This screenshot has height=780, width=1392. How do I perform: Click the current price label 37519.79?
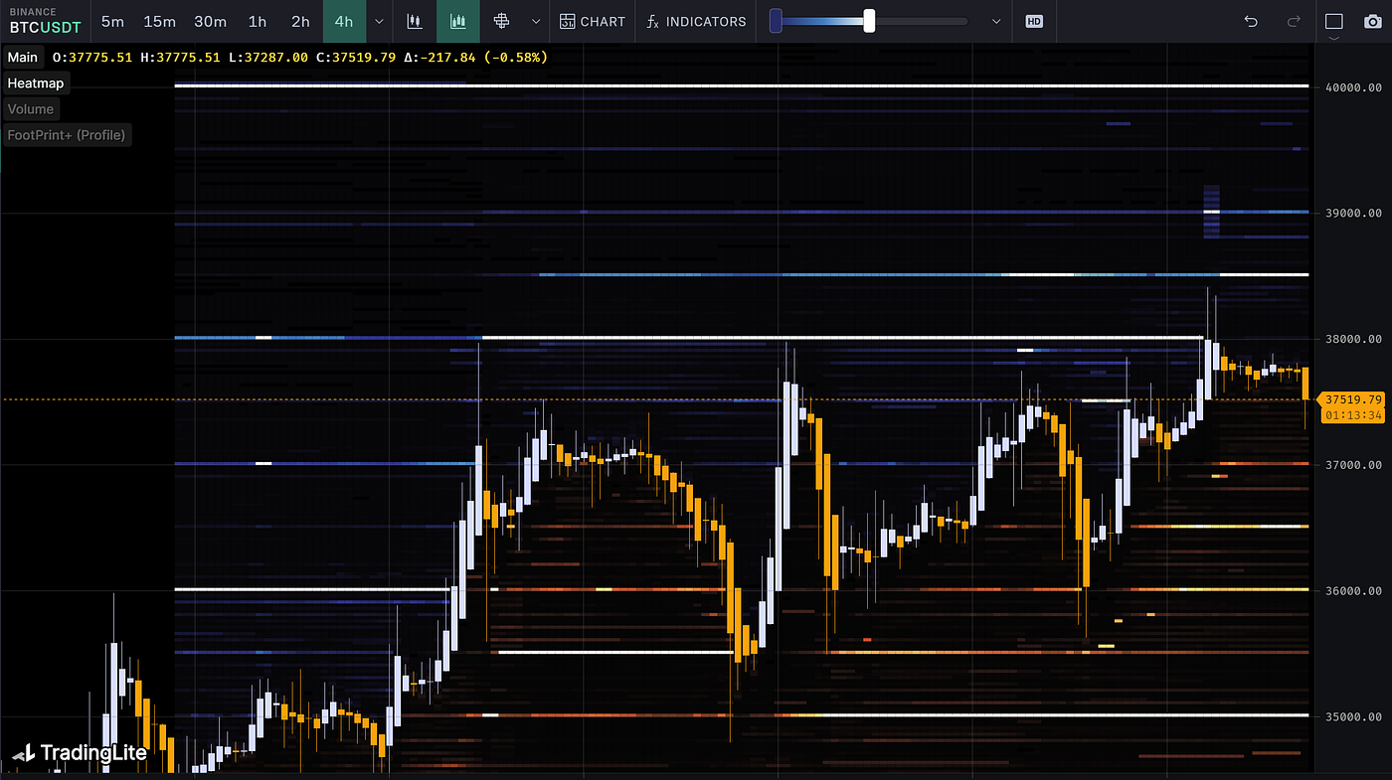[1352, 399]
